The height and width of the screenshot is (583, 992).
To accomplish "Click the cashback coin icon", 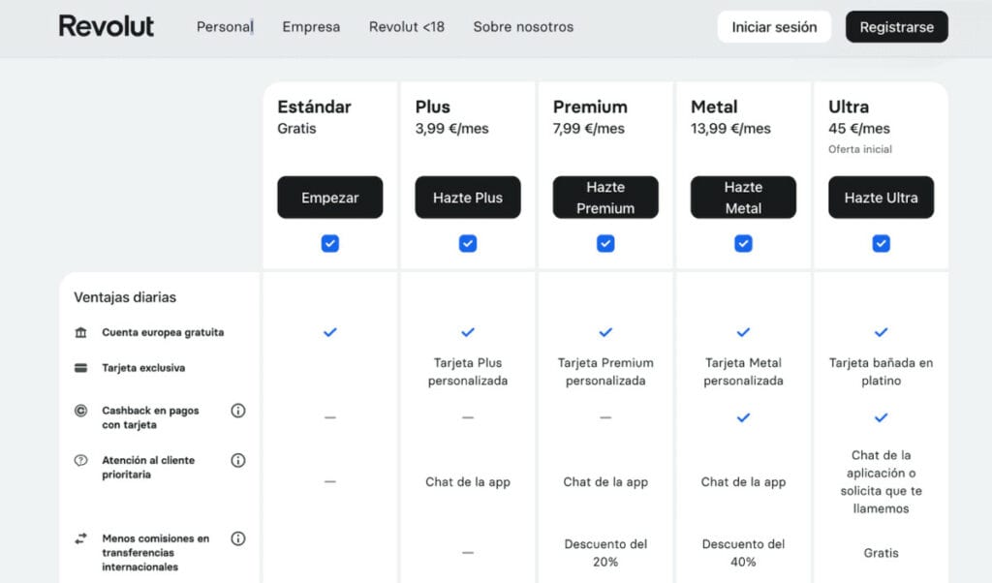I will (80, 411).
